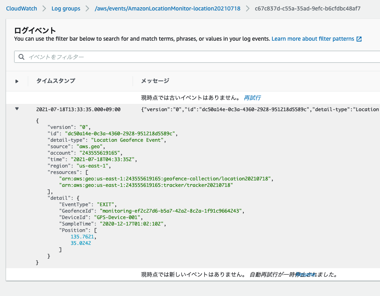This screenshot has height=296, width=380.
Task: Click the external link icon after filter patterns
Action: tap(359, 39)
